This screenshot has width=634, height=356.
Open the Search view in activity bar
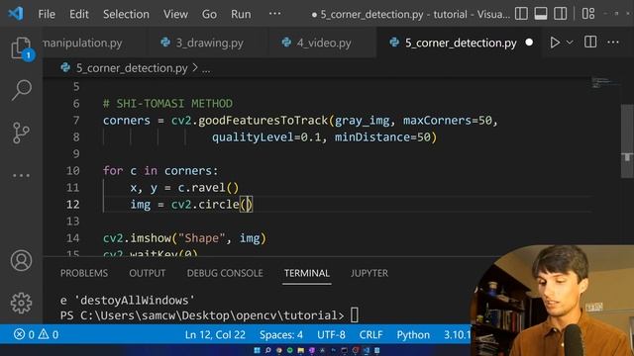[x=21, y=90]
